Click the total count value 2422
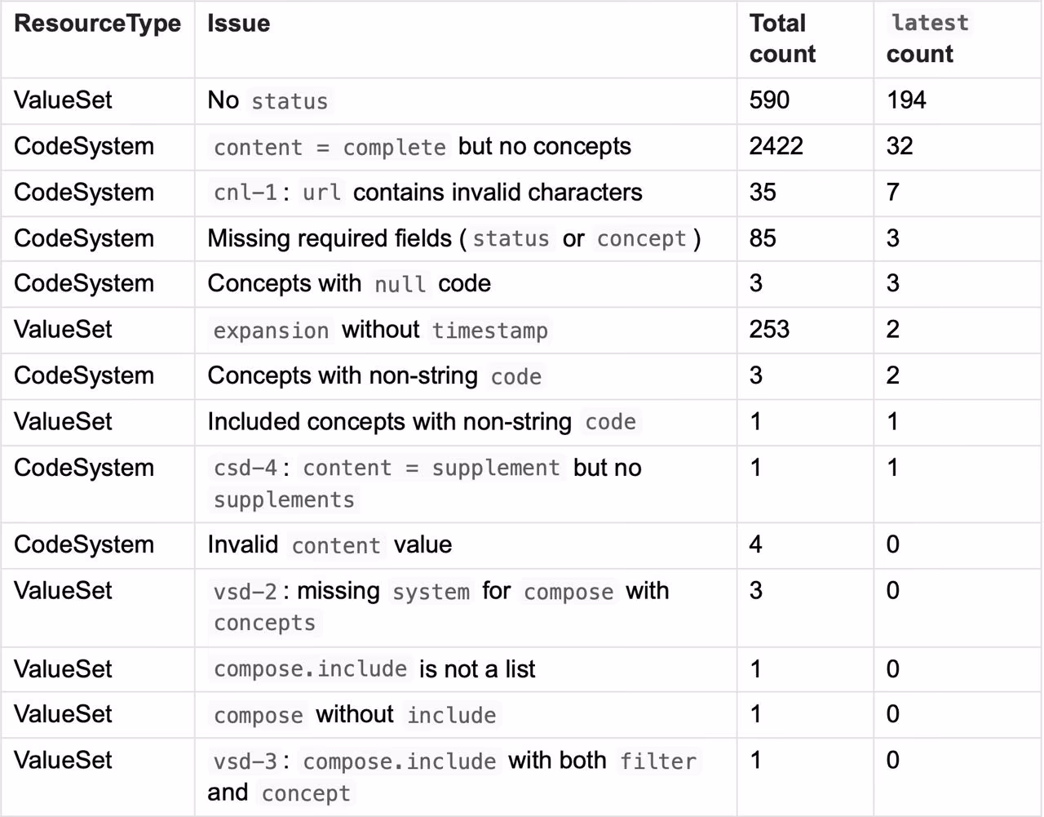 click(x=776, y=146)
